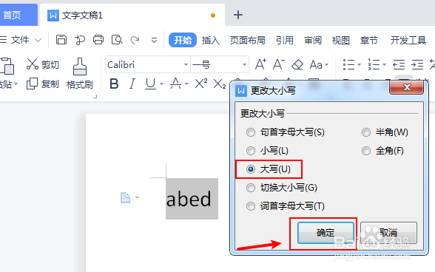Open the 审阅 ribbon tab
Image resolution: width=435 pixels, height=272 pixels.
313,41
